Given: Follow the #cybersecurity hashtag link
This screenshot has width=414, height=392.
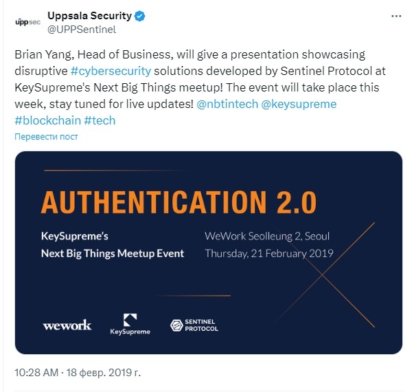Looking at the screenshot, I should click(111, 71).
